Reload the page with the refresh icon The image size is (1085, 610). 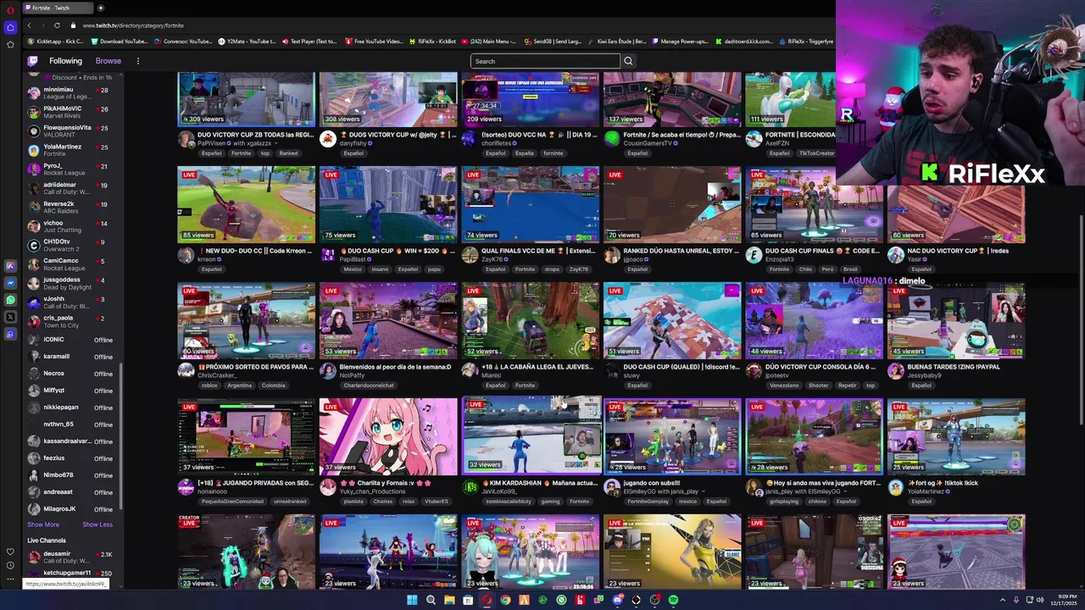[57, 25]
